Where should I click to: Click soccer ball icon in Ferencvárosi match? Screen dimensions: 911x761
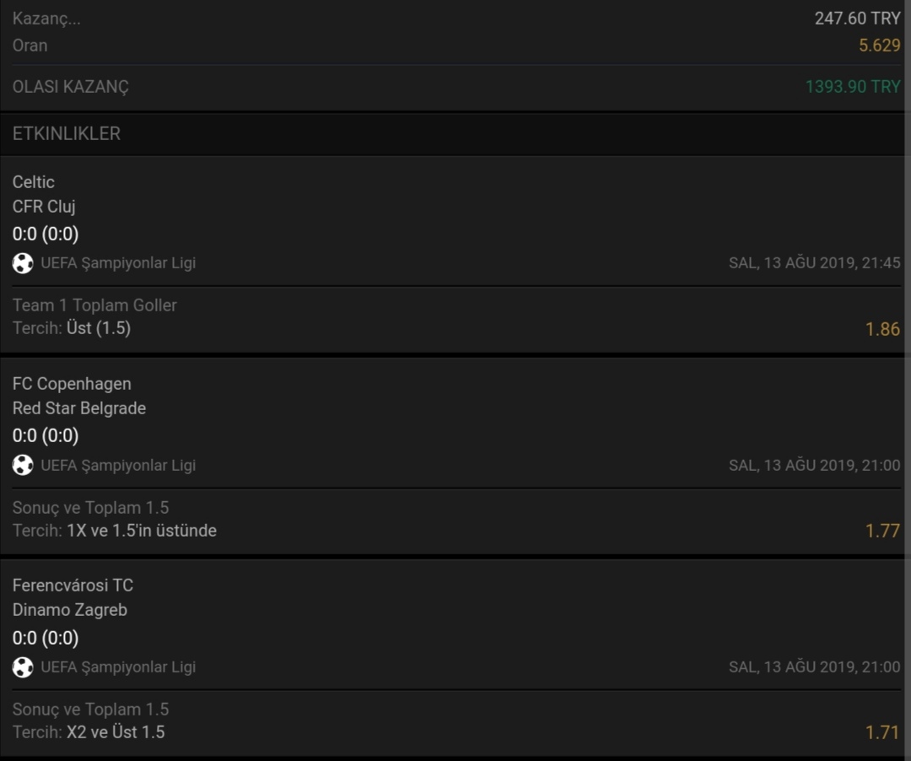click(23, 667)
